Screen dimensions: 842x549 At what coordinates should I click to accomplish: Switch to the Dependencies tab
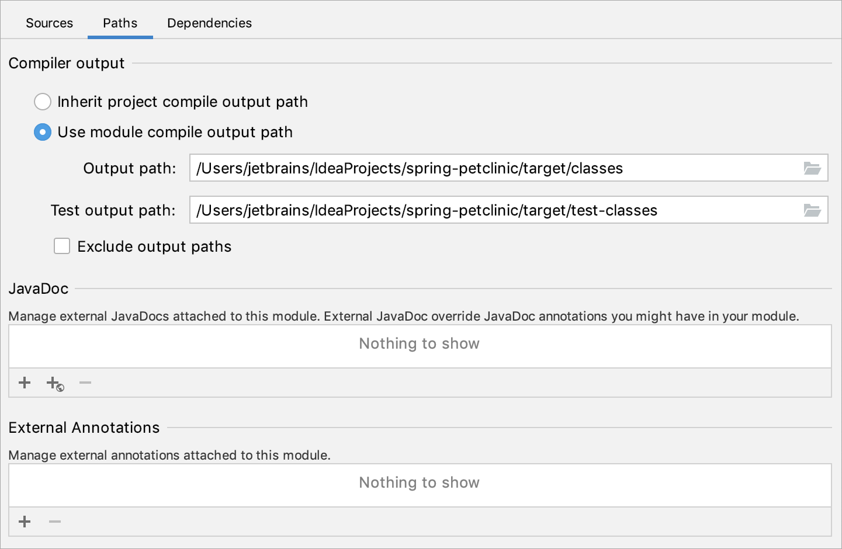(x=209, y=23)
